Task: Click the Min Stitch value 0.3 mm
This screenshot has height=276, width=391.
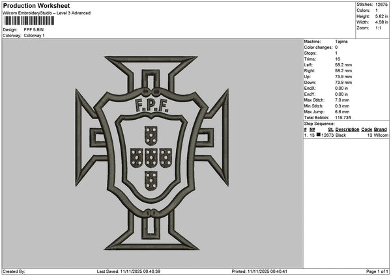Action: point(342,106)
